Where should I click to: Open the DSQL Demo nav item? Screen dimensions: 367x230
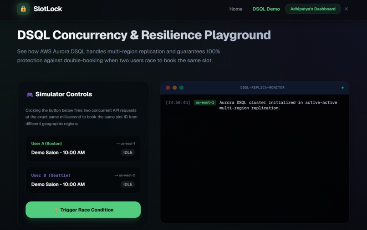266,9
